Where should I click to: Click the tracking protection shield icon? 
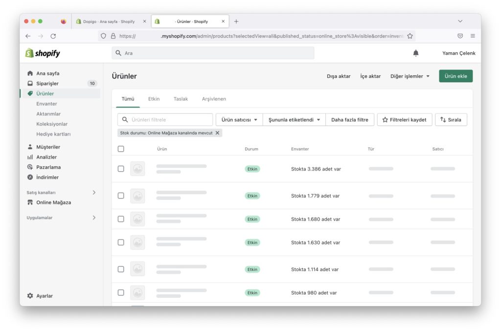pos(103,36)
